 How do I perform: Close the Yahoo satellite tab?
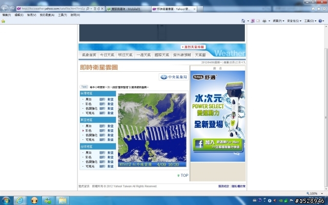tap(194, 9)
